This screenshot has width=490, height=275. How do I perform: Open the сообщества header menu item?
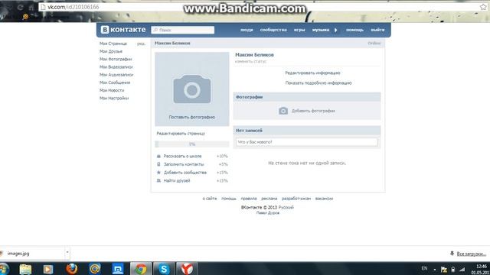tap(273, 30)
